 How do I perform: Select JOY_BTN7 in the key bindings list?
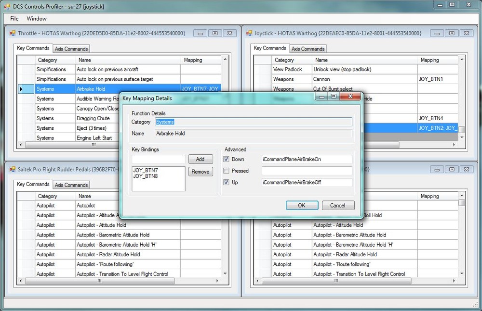(146, 170)
